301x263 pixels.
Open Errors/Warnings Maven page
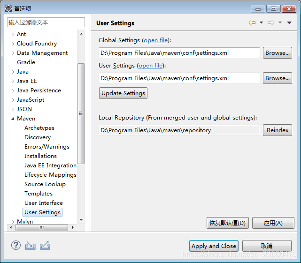[47, 147]
